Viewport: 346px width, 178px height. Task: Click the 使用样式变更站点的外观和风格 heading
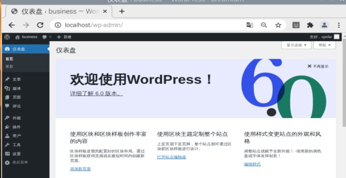click(283, 138)
